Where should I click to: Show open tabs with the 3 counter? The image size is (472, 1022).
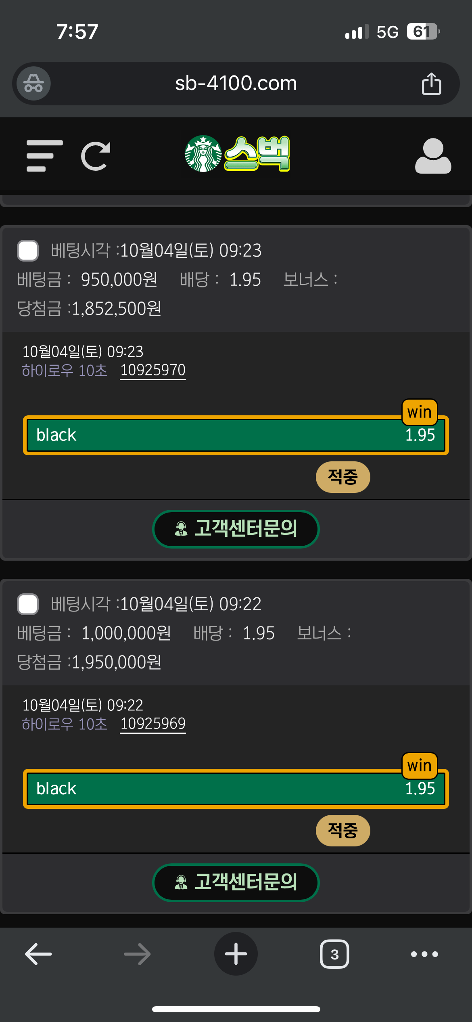[x=334, y=954]
